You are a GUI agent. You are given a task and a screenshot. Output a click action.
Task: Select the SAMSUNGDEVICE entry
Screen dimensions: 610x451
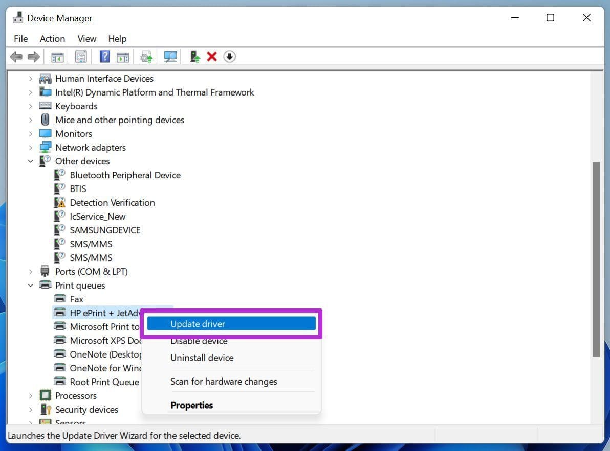[x=105, y=230]
